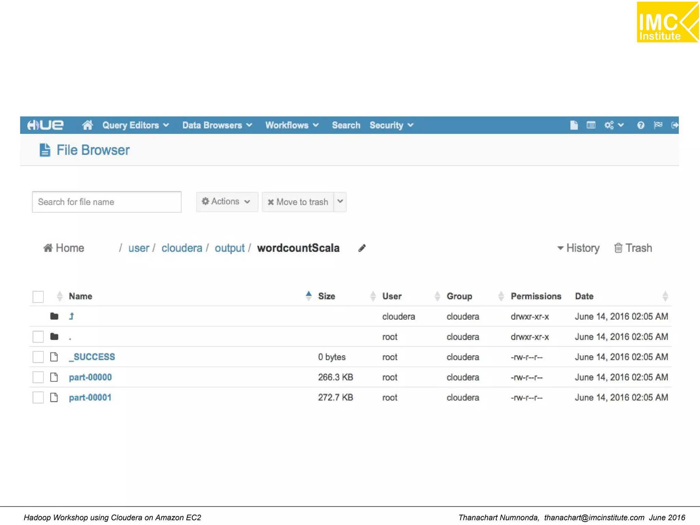Screen dimensions: 700x525
Task: Expand the Data Browsers menu
Action: [217, 125]
